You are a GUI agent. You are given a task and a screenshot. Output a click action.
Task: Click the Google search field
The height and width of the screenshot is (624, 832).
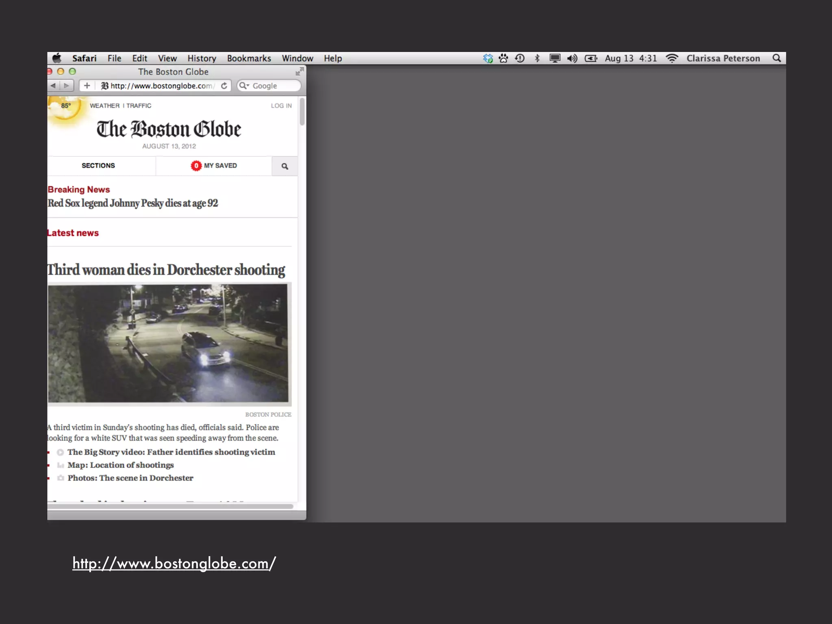[x=269, y=85]
